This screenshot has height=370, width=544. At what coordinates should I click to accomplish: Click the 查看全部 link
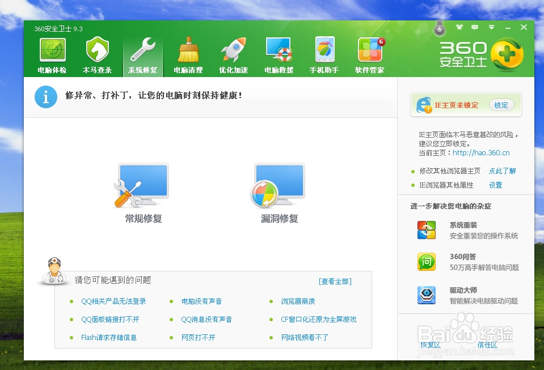click(335, 281)
